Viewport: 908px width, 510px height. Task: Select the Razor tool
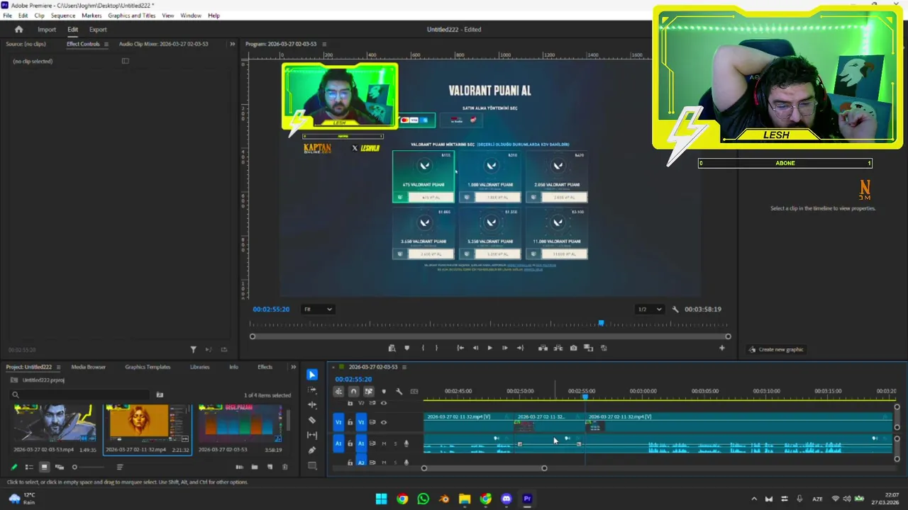tap(312, 420)
